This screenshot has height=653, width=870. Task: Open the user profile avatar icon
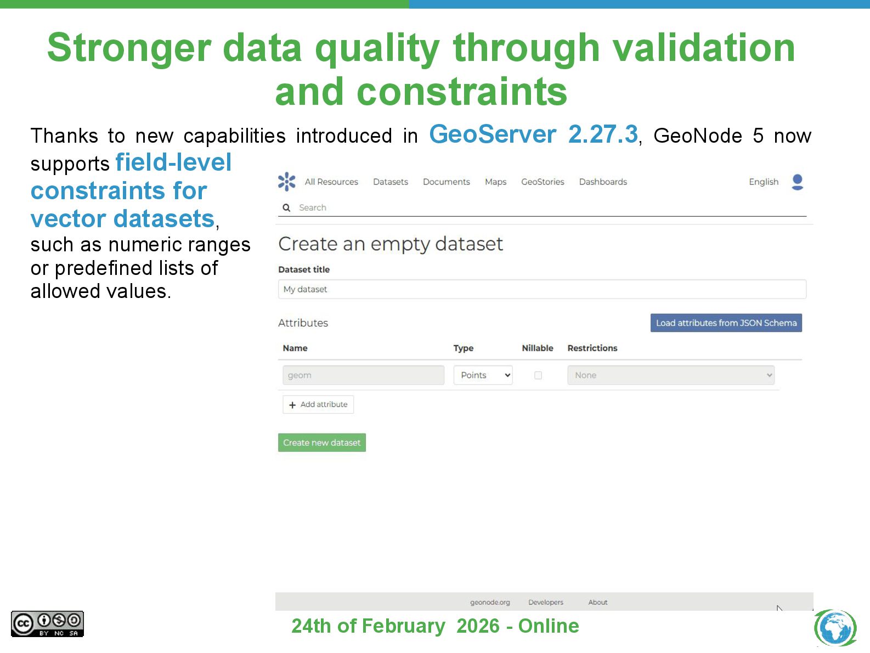[797, 182]
